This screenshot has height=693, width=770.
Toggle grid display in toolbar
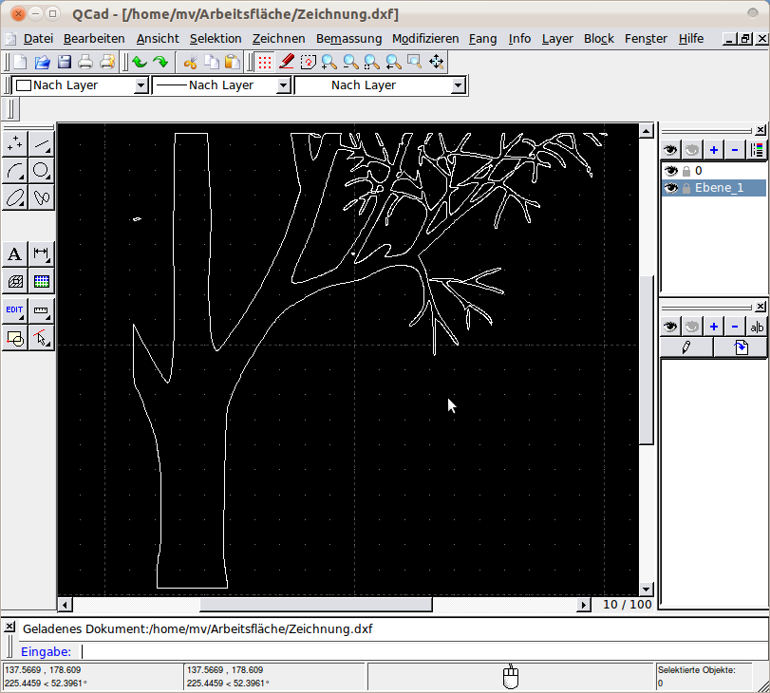[x=265, y=62]
